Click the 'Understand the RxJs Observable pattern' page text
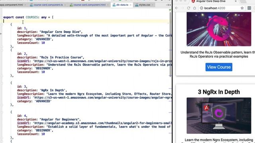The height and width of the screenshot is (143, 255). tap(218, 54)
